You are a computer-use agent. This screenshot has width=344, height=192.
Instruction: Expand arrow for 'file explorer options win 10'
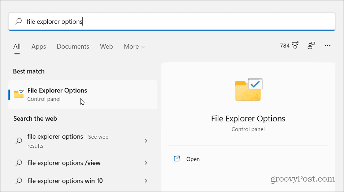pyautogui.click(x=146, y=180)
